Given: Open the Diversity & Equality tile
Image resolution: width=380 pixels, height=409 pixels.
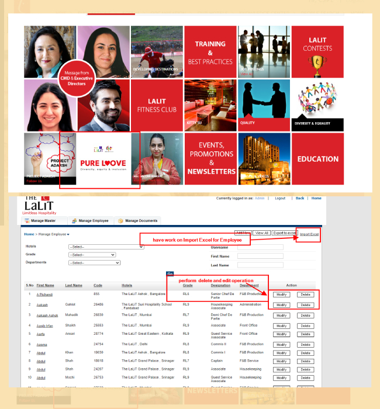Looking at the screenshot, I should (x=317, y=105).
